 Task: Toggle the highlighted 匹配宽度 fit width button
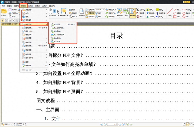click(x=90, y=13)
